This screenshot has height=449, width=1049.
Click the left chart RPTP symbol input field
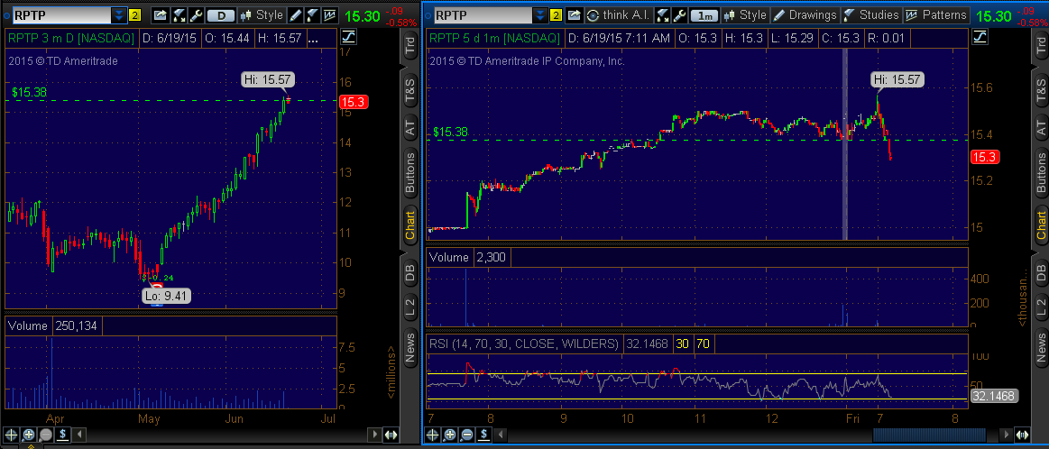[x=61, y=14]
